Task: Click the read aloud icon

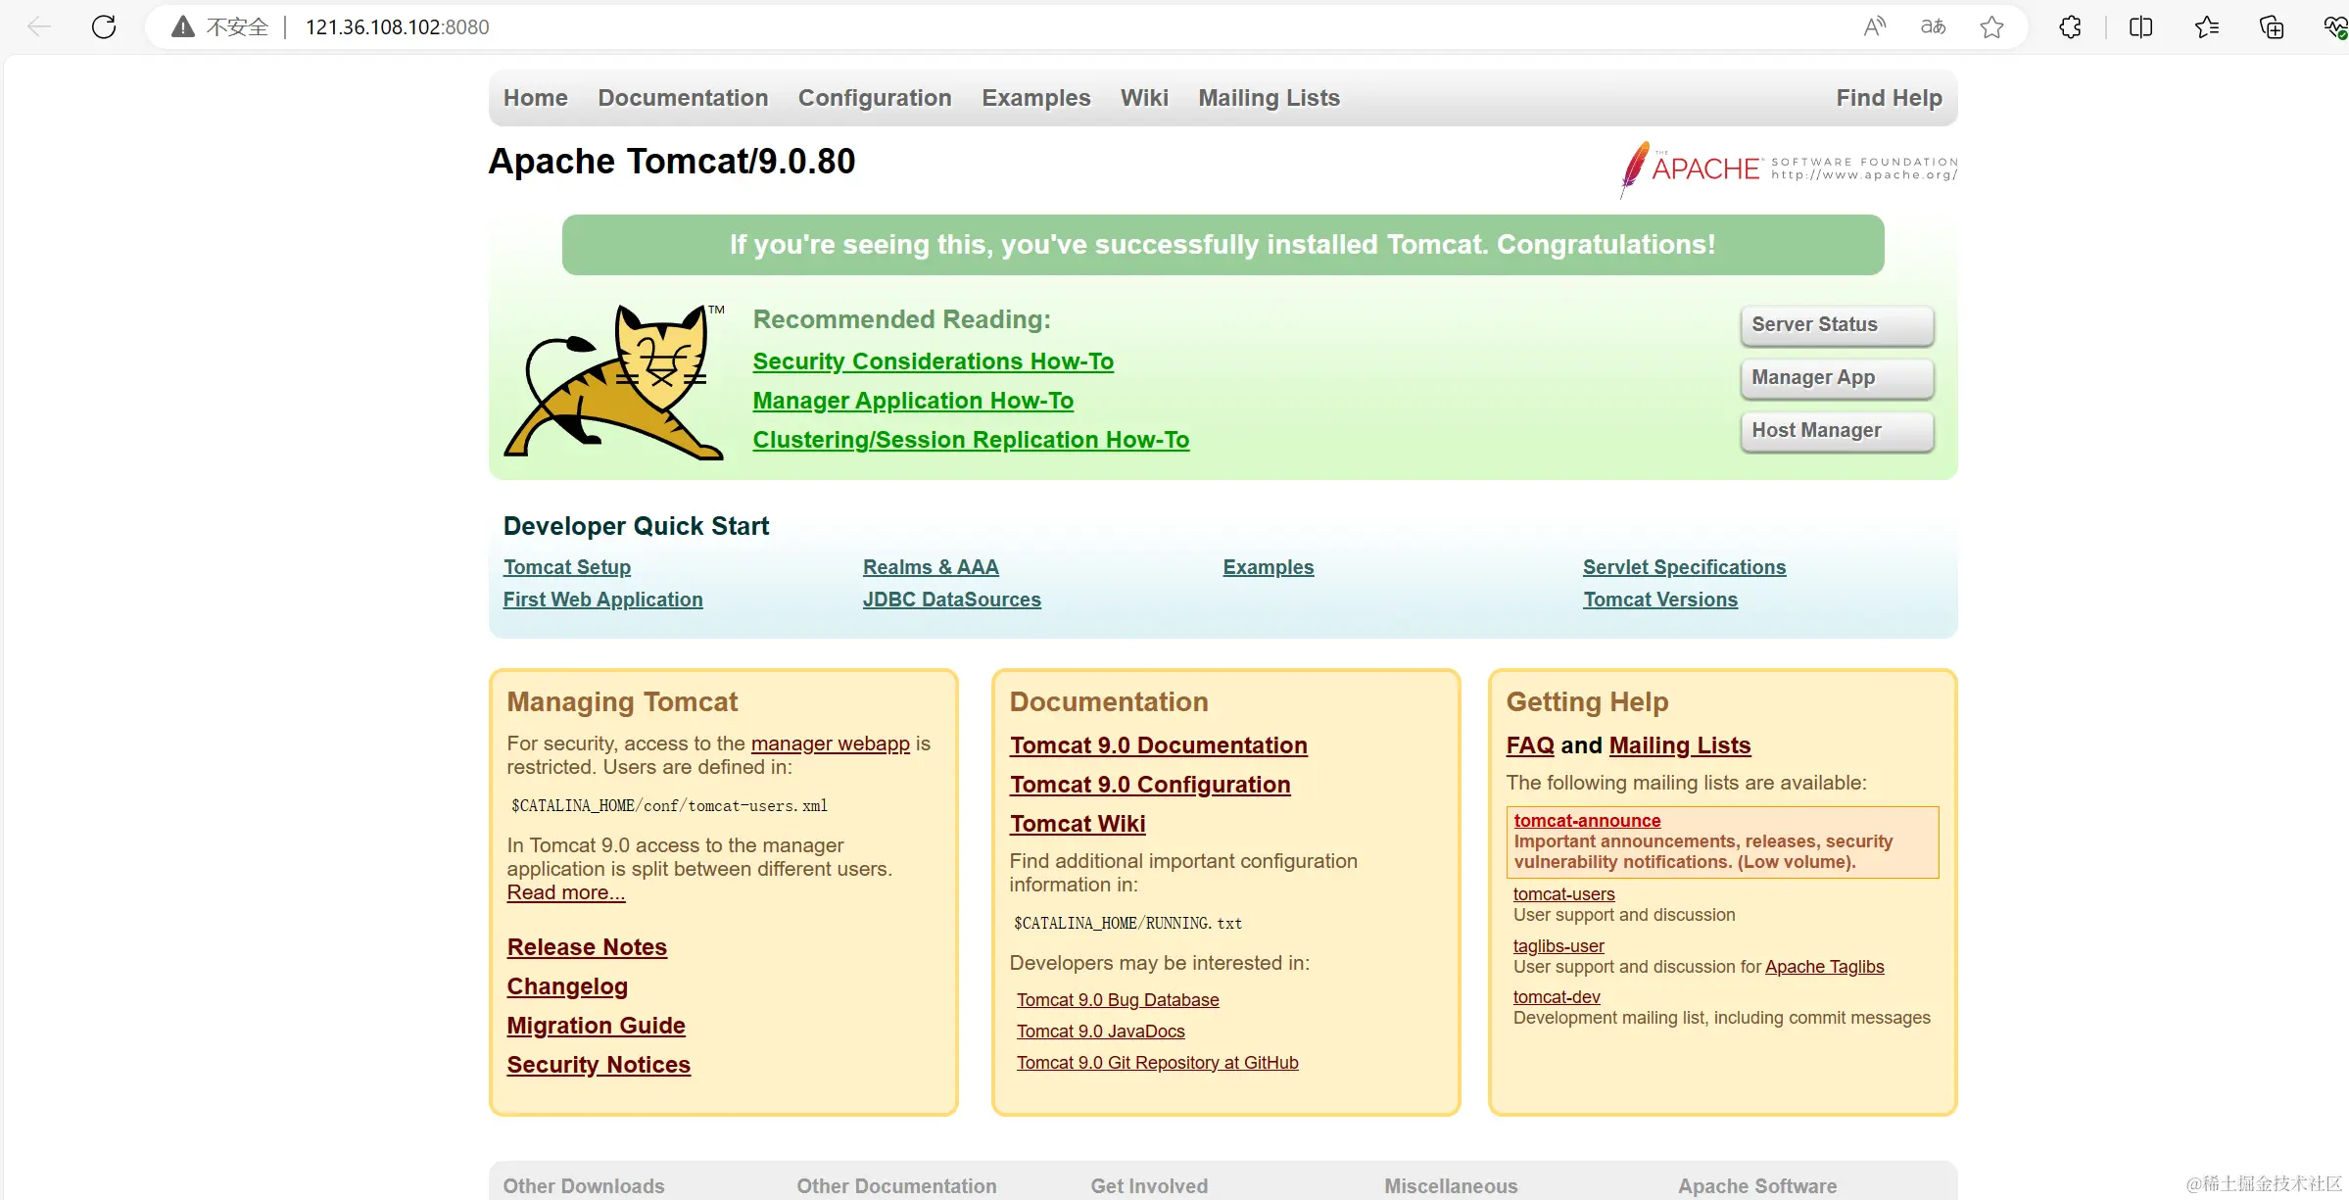Action: tap(1874, 26)
